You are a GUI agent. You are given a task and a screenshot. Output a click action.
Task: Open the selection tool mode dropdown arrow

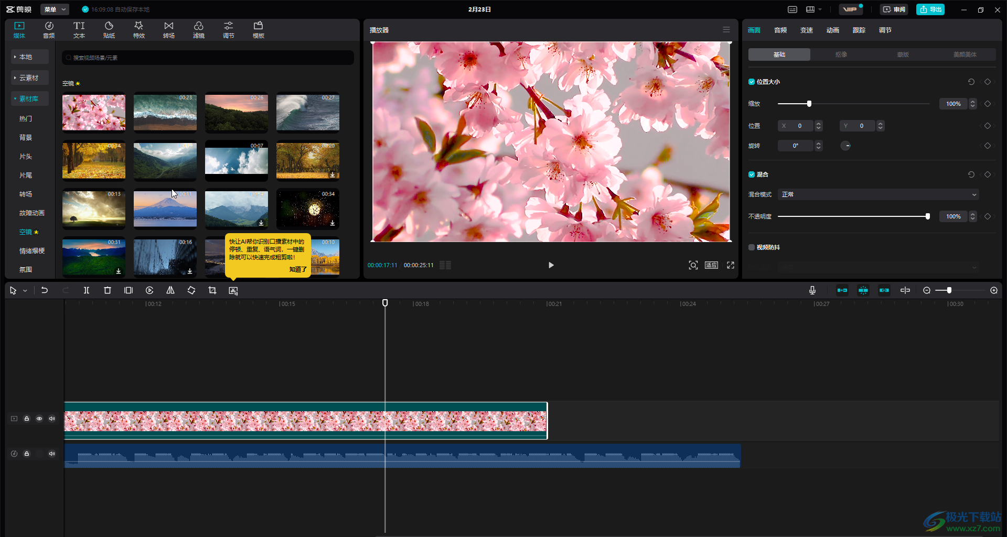click(x=25, y=291)
